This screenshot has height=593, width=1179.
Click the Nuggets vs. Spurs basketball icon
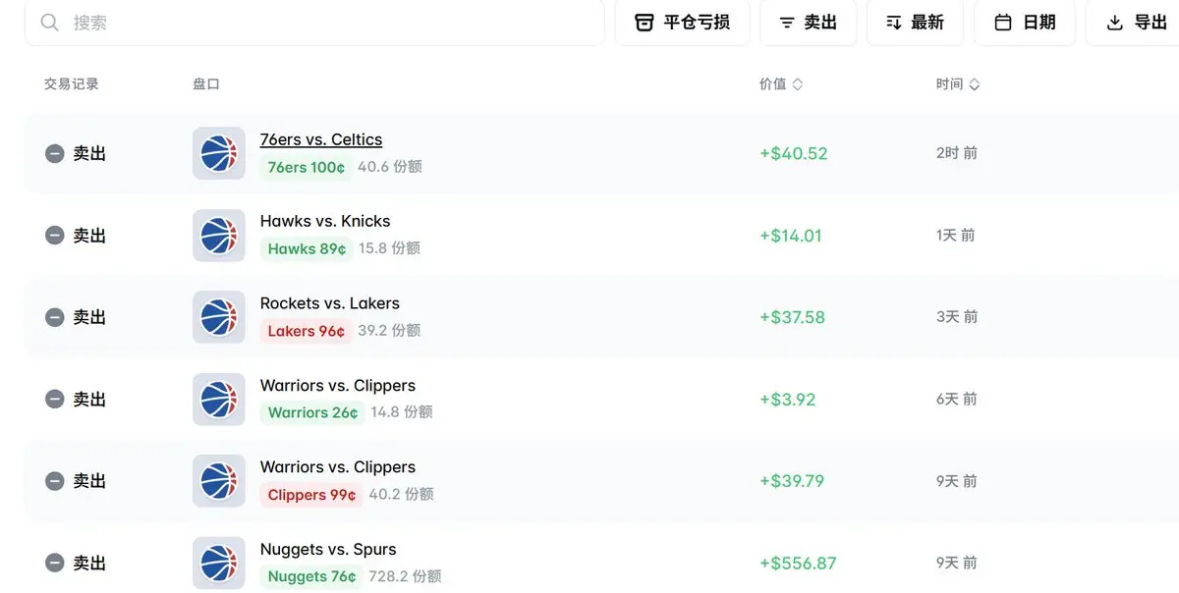pyautogui.click(x=218, y=564)
